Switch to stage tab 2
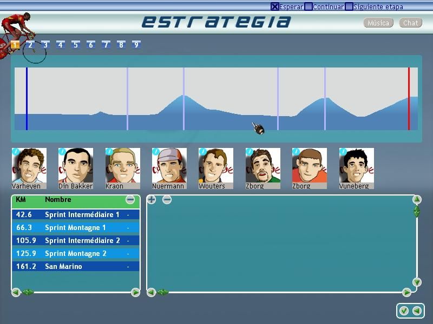433x324 pixels. pos(30,45)
